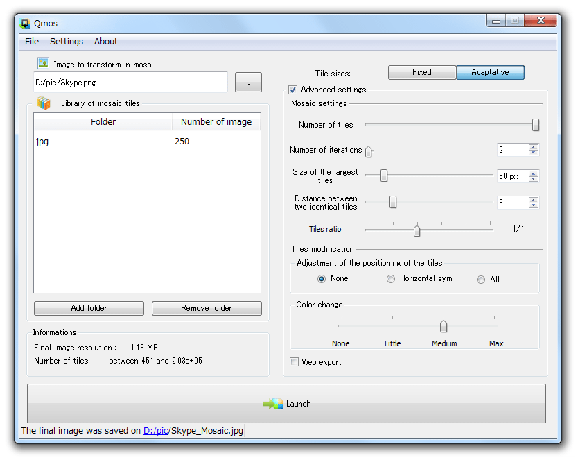Image resolution: width=578 pixels, height=460 pixels.
Task: Click the picture icon beside Image to transform
Action: tap(43, 63)
